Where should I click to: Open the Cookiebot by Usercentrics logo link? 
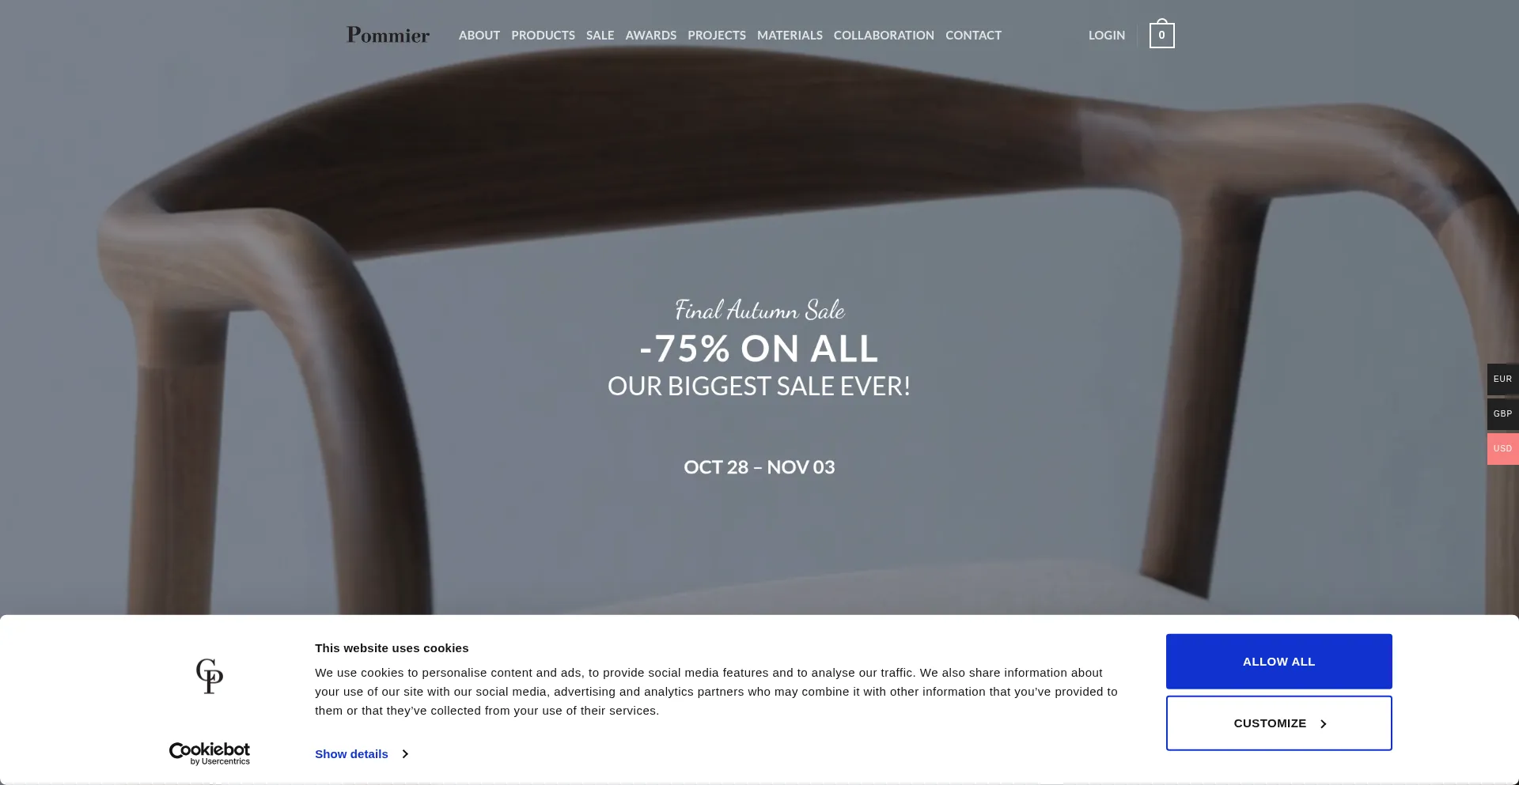click(210, 753)
